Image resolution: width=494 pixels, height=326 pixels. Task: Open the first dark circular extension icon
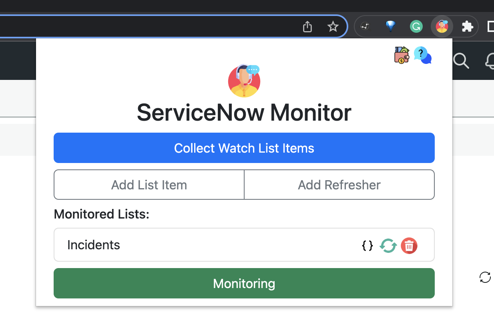point(365,27)
